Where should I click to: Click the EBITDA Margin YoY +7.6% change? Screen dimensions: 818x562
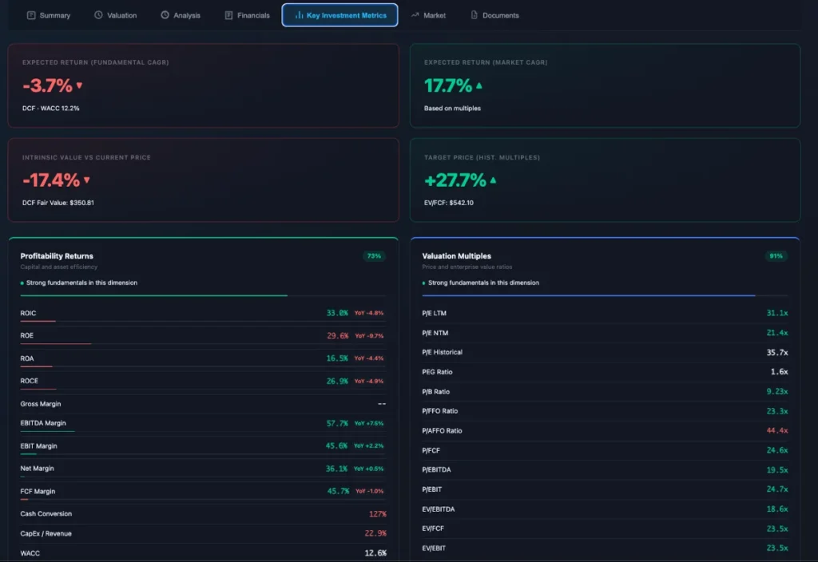pyautogui.click(x=369, y=423)
